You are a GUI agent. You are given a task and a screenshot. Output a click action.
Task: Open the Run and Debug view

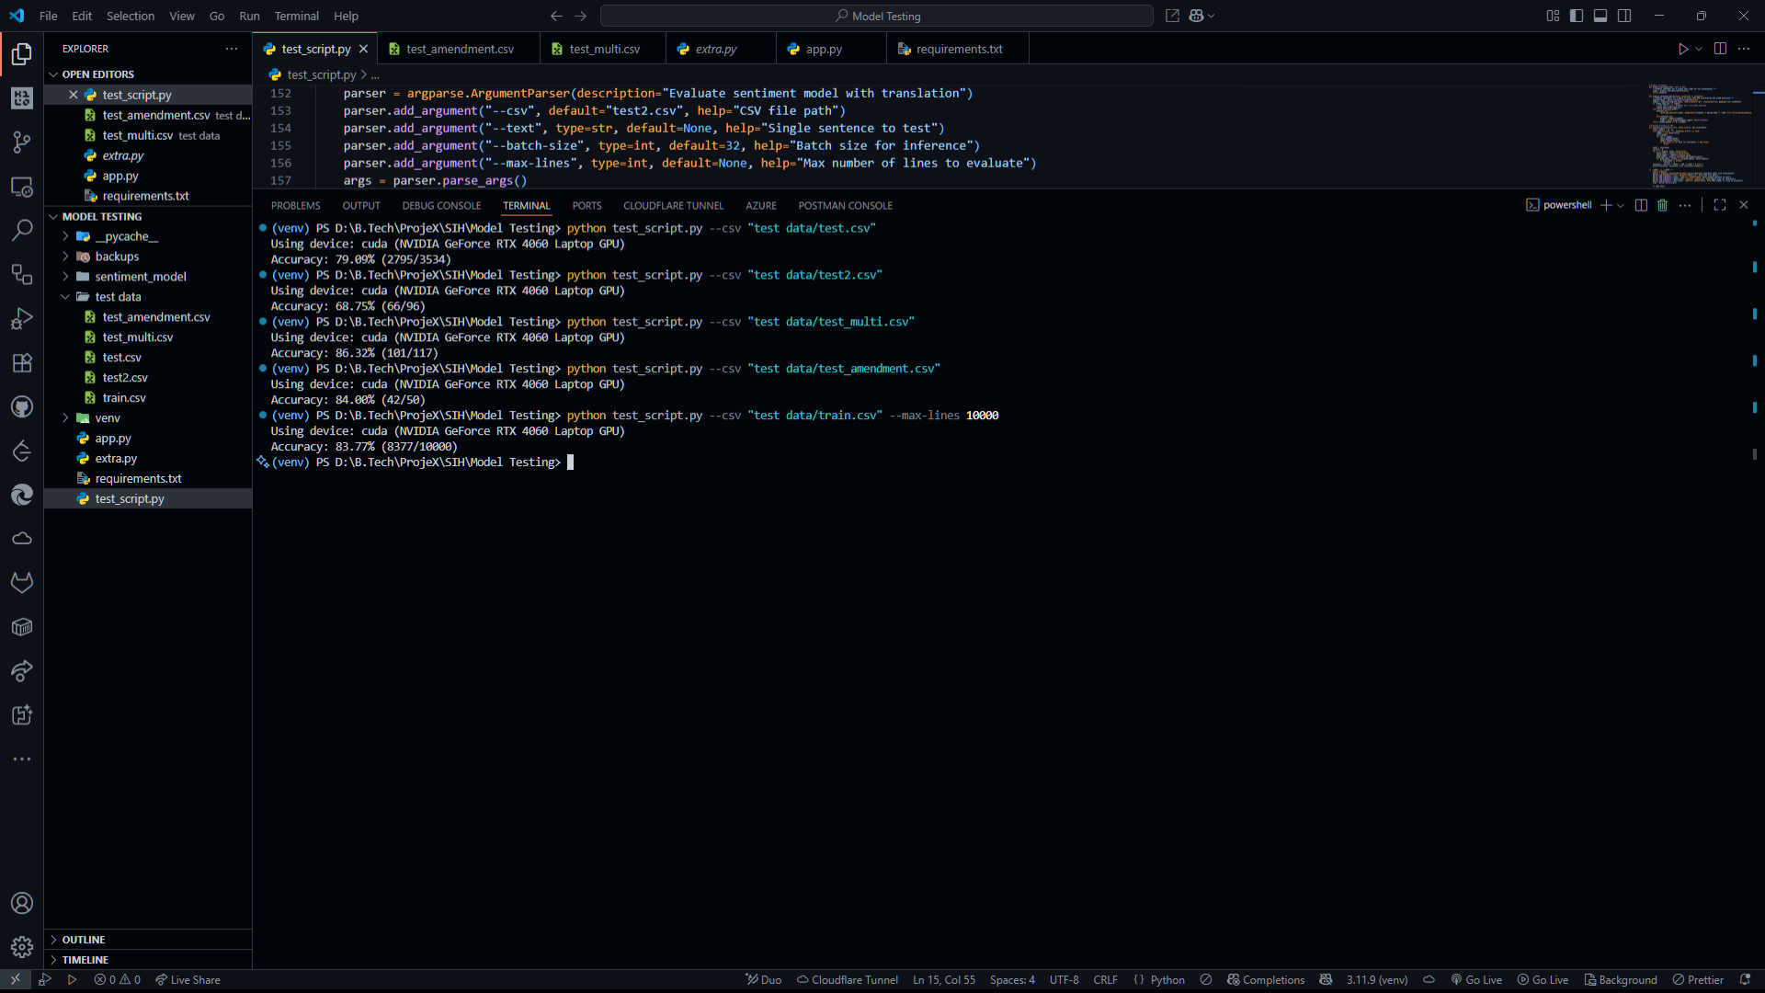click(x=21, y=319)
